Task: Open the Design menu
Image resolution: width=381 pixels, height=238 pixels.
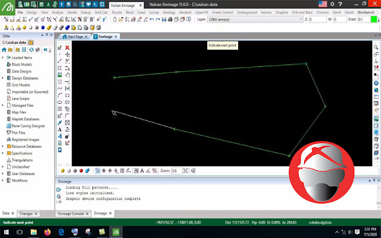Action: (x=32, y=12)
